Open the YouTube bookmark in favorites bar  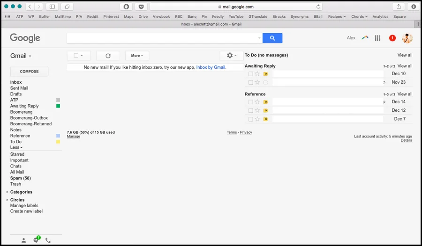[x=236, y=17]
